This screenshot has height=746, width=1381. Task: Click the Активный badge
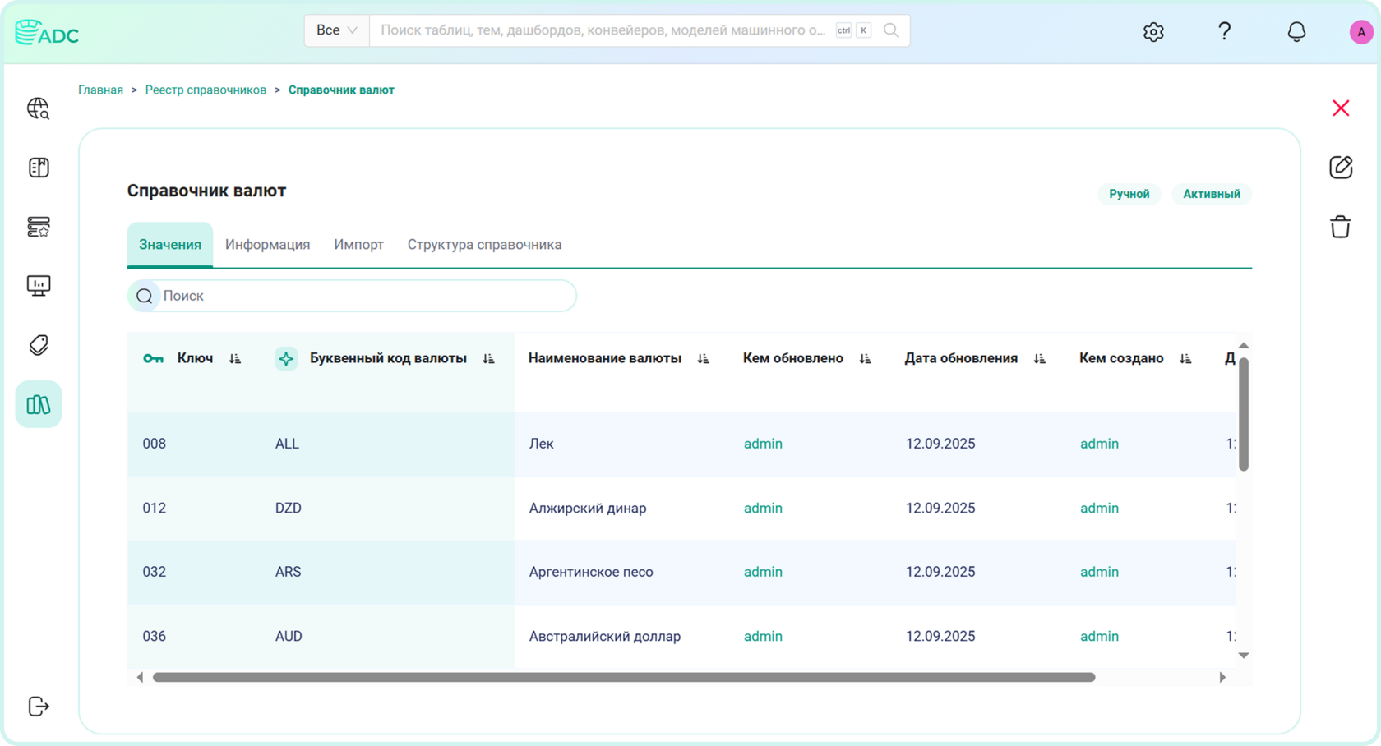[x=1211, y=194]
